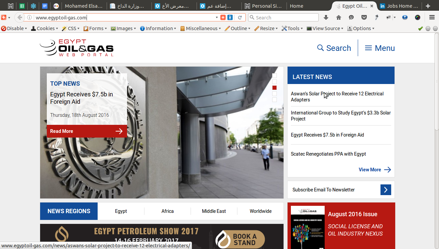This screenshot has height=249, width=439.
Task: Open Scatec Renegotiates PPA article
Action: coord(328,154)
